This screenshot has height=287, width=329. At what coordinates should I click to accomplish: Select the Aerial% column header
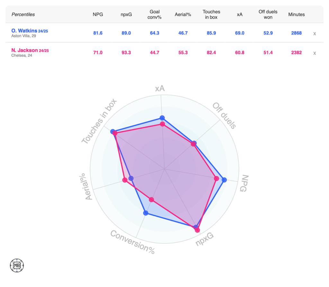[x=183, y=14]
